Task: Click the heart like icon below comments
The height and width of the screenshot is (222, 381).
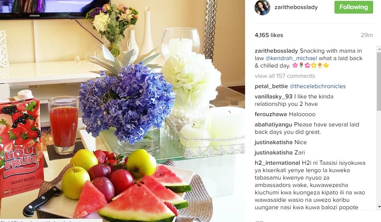Action: [259, 221]
